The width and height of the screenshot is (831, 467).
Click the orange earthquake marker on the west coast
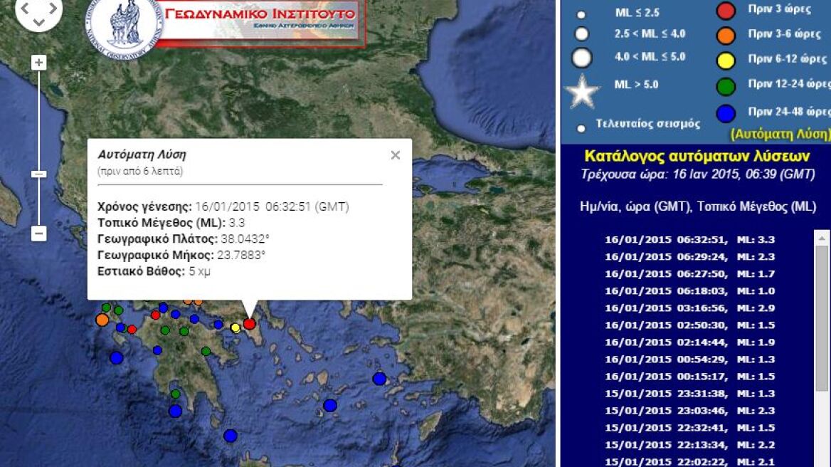[102, 320]
